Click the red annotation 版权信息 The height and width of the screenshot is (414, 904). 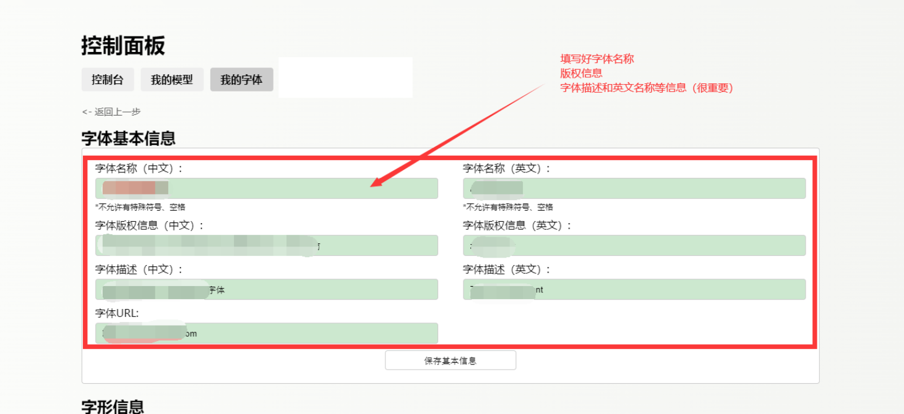(x=580, y=73)
